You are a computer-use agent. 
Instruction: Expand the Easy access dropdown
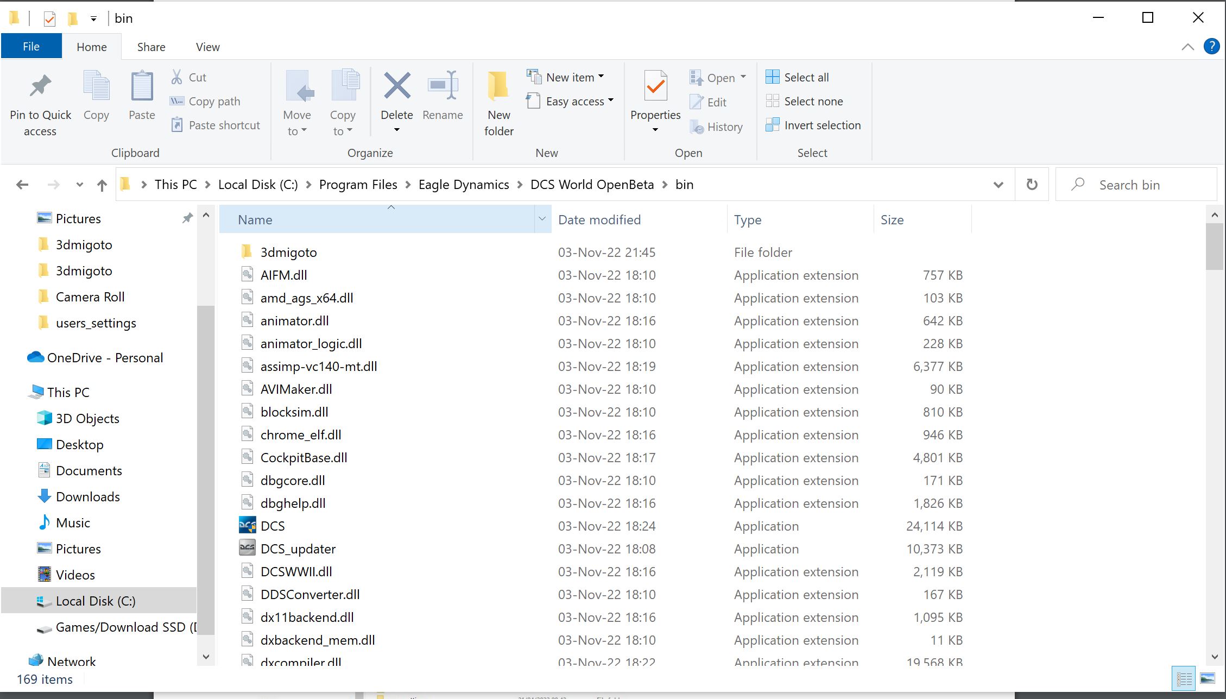tap(611, 100)
